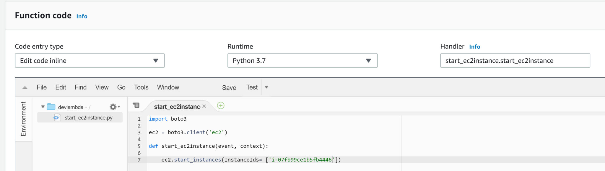Open the Tools menu
Viewport: 605px width, 171px height.
click(141, 87)
